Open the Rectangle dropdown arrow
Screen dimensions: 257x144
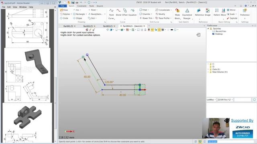click(86, 14)
